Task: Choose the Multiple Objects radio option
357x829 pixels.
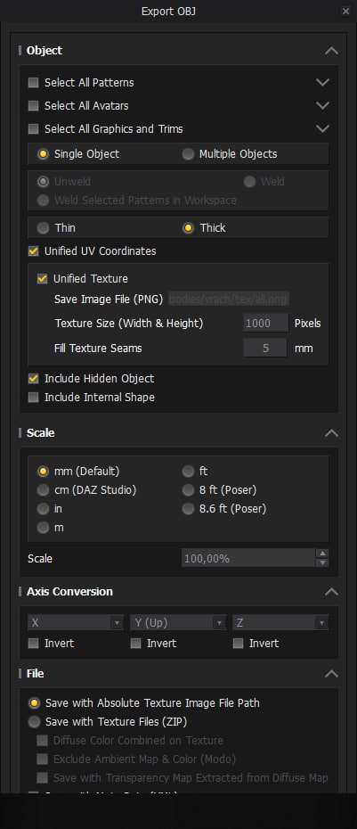Action: (x=188, y=154)
